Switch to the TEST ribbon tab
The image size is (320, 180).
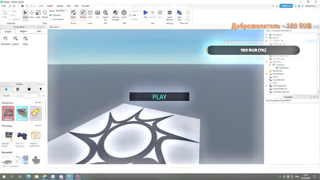pyautogui.click(x=68, y=6)
